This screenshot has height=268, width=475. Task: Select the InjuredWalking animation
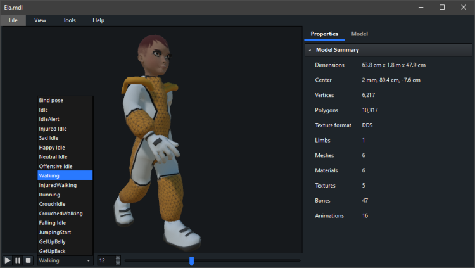tap(65, 185)
